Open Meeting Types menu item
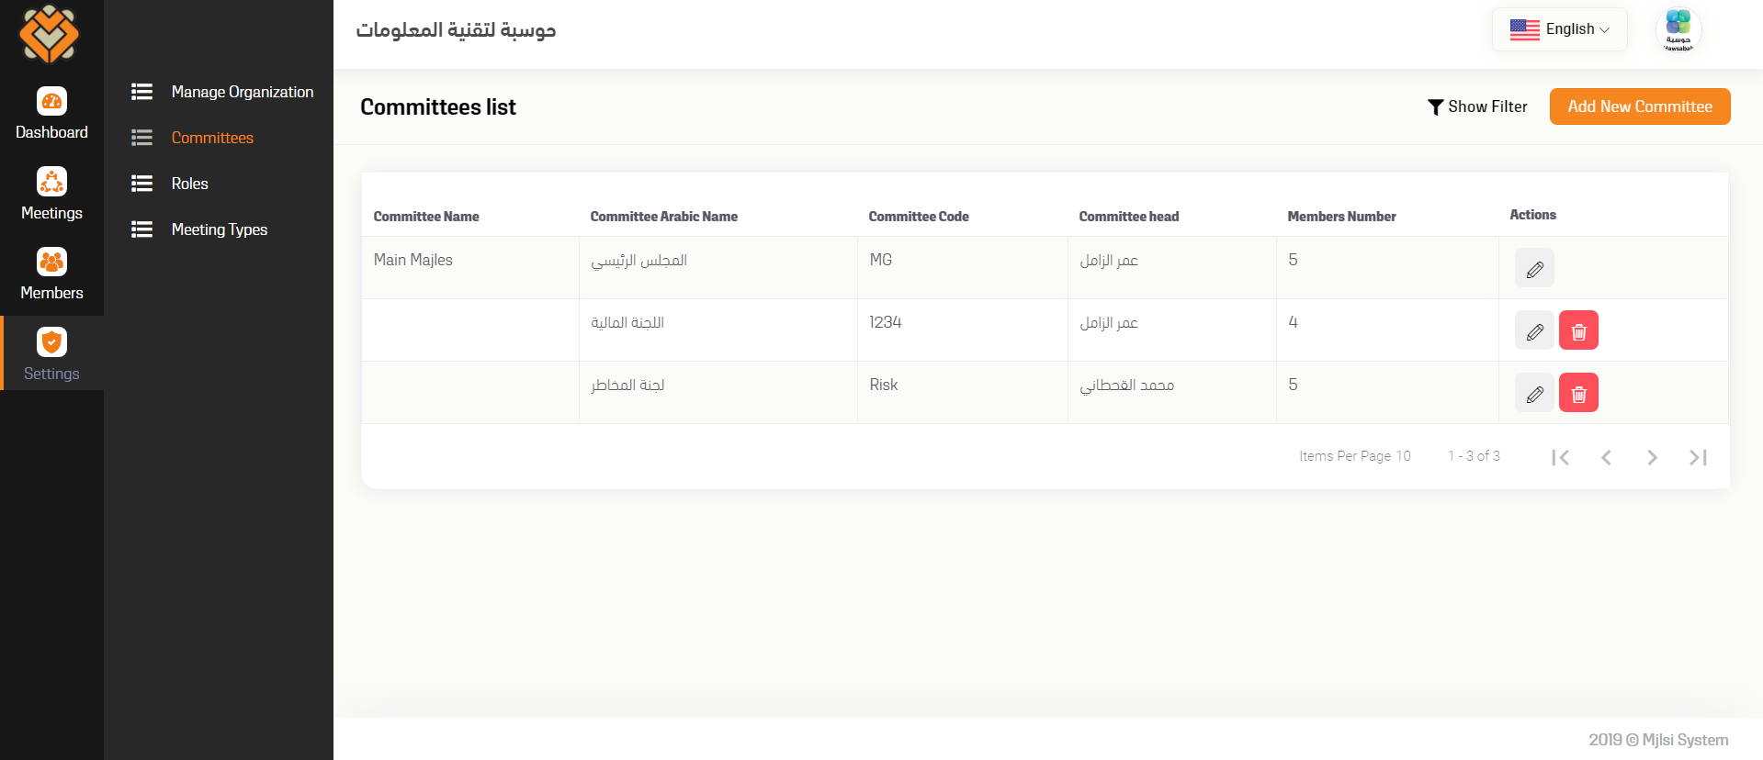1763x760 pixels. (219, 229)
